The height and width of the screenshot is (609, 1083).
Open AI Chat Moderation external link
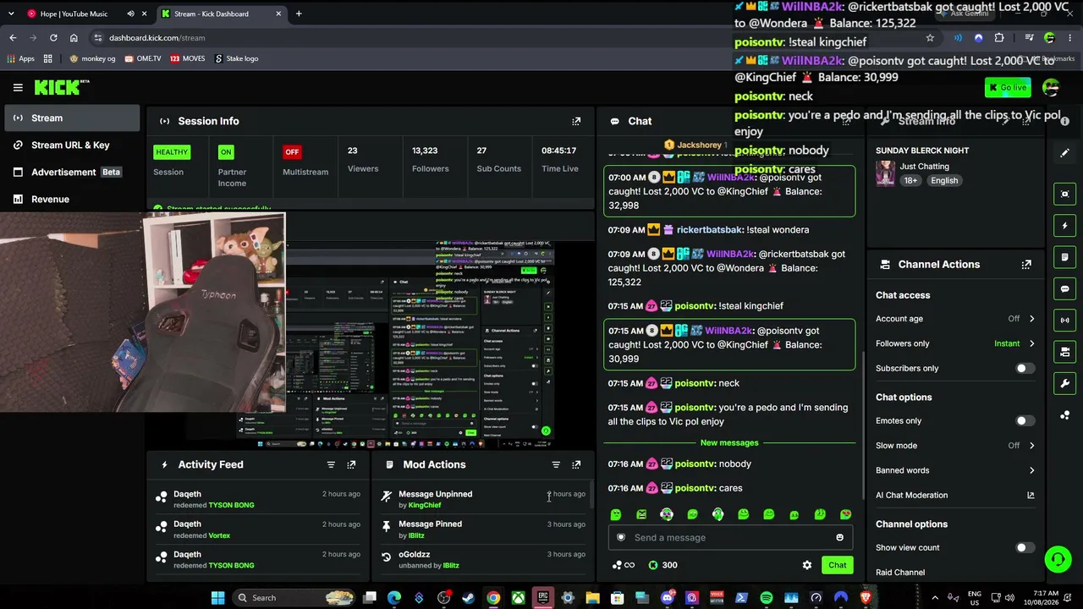[1031, 495]
